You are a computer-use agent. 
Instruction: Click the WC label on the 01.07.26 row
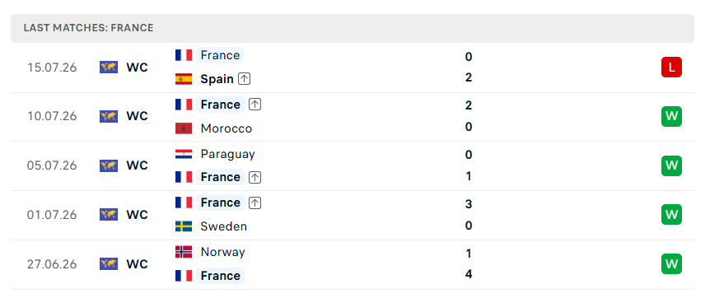click(x=138, y=215)
